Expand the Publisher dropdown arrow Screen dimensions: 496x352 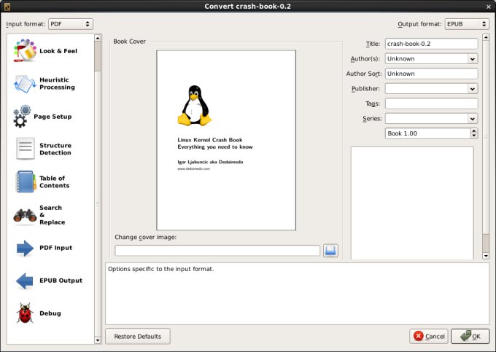pos(472,89)
